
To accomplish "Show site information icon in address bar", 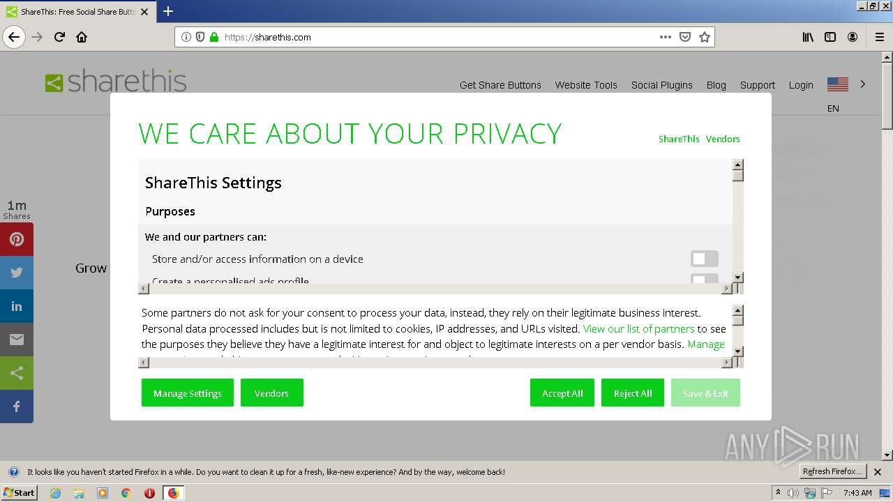I will click(186, 37).
